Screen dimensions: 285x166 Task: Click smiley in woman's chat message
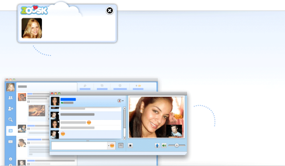pos(89,122)
